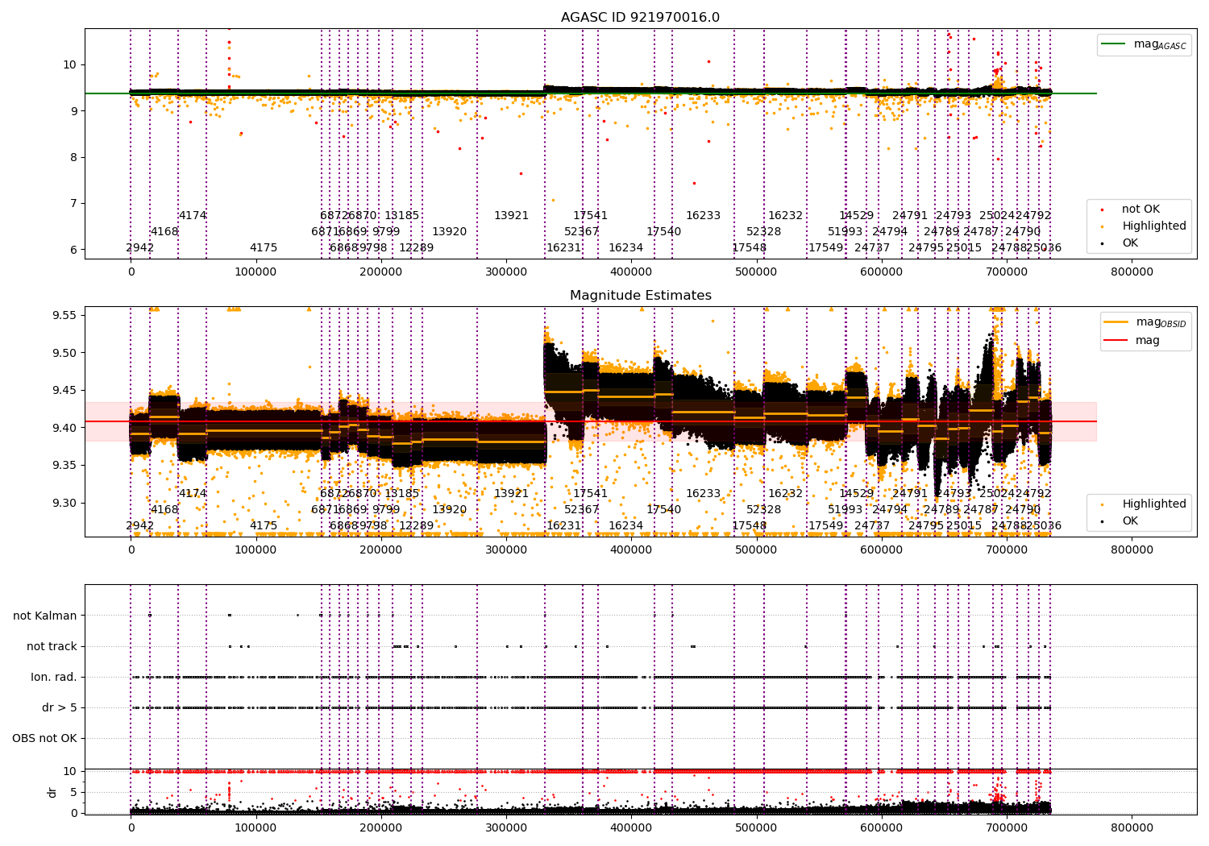This screenshot has width=1209, height=846.
Task: Select the mag OBSID legend label
Action: coord(1161,323)
